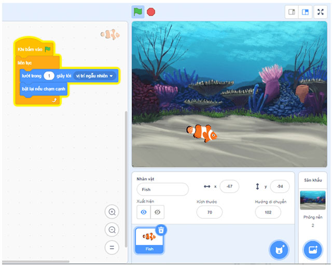The height and width of the screenshot is (265, 332).
Task: Click the vertical workspace scrollbar
Action: pos(126,179)
